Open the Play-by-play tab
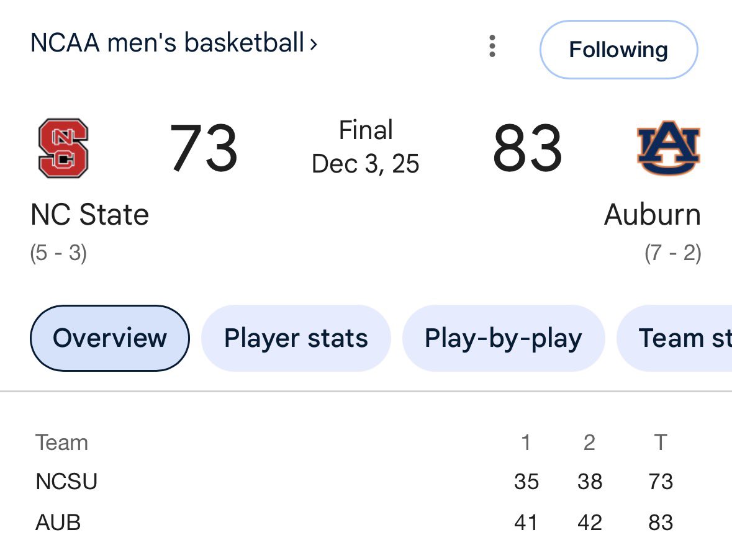 503,338
